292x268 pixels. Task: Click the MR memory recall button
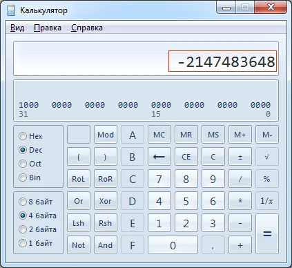[186, 135]
